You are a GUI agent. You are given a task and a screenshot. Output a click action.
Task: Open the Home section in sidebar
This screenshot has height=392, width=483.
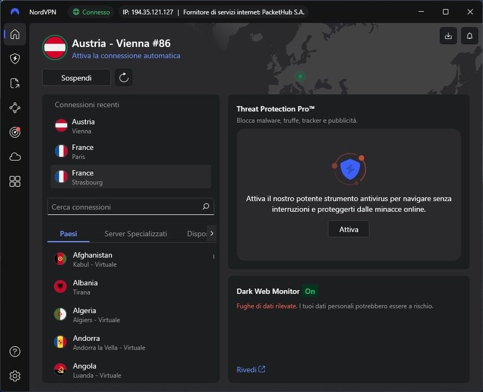pyautogui.click(x=15, y=34)
